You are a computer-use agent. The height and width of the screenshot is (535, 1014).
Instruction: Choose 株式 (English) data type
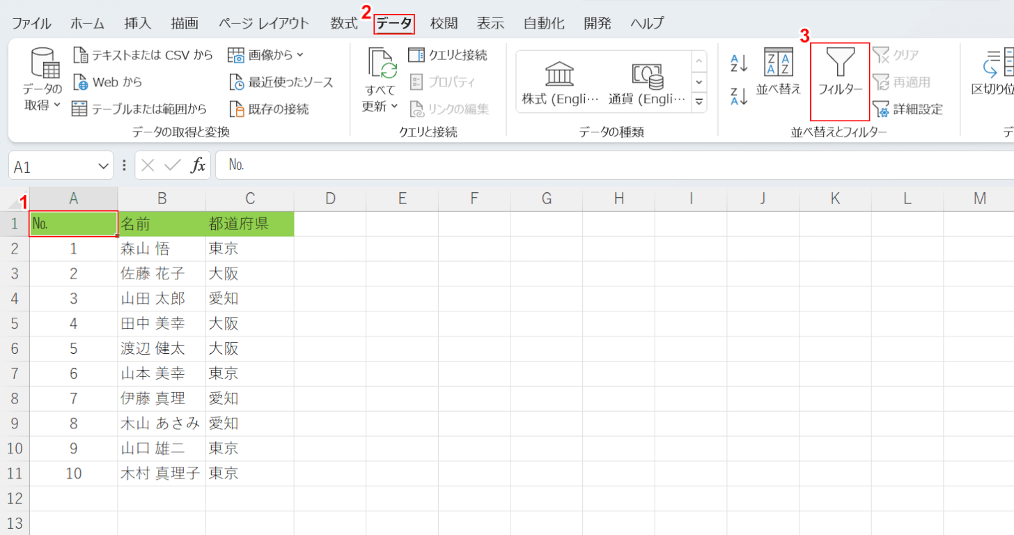click(560, 82)
